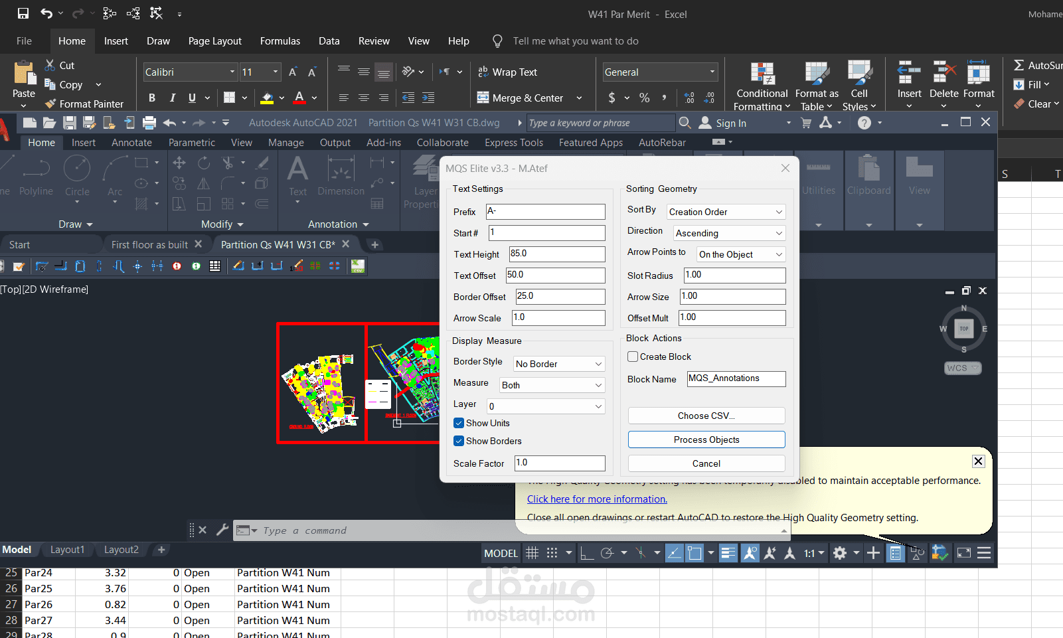
Task: Select the AutoCAD Move tool in Modify panel
Action: pyautogui.click(x=179, y=163)
